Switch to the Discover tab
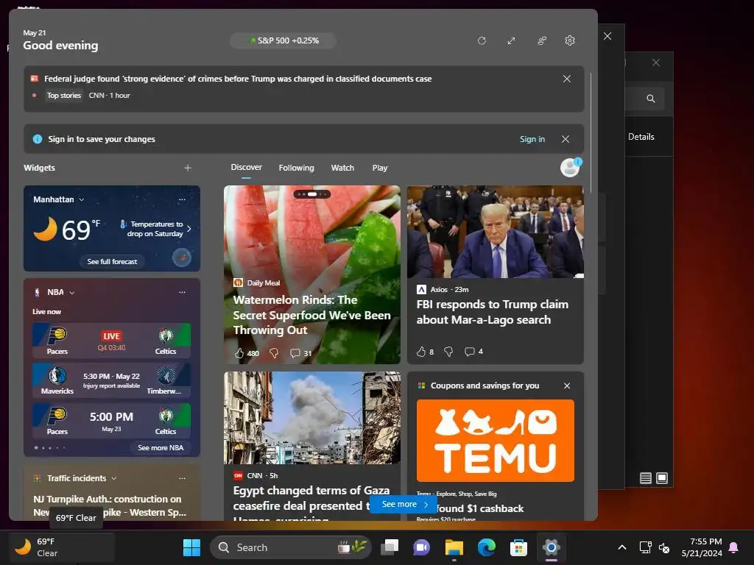This screenshot has height=565, width=754. tap(246, 168)
